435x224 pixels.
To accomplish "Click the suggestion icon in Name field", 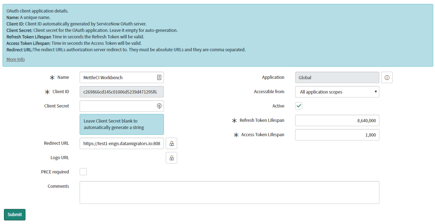I will tap(159, 77).
